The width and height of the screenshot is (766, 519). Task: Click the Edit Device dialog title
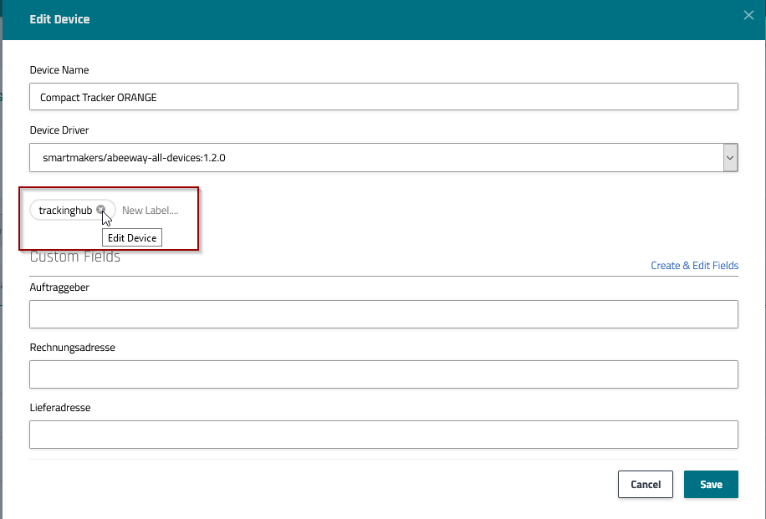59,18
